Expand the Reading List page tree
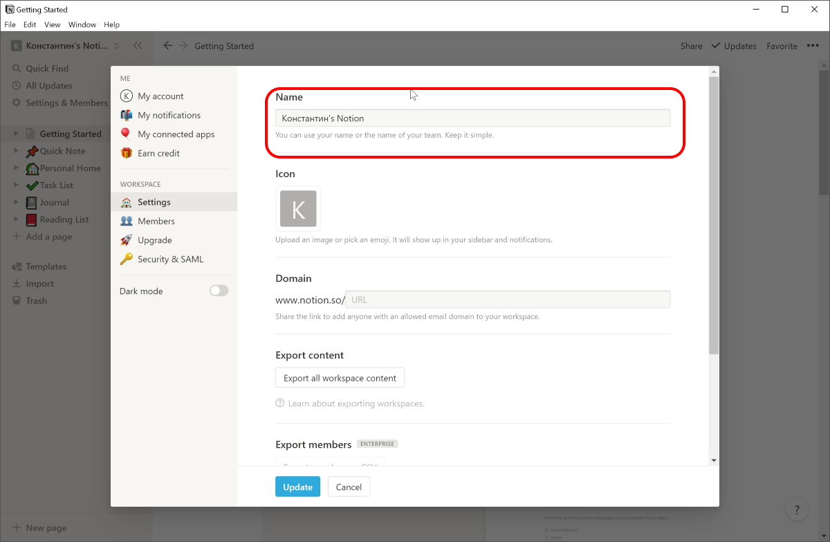Screen dimensions: 830x542 tap(17, 219)
